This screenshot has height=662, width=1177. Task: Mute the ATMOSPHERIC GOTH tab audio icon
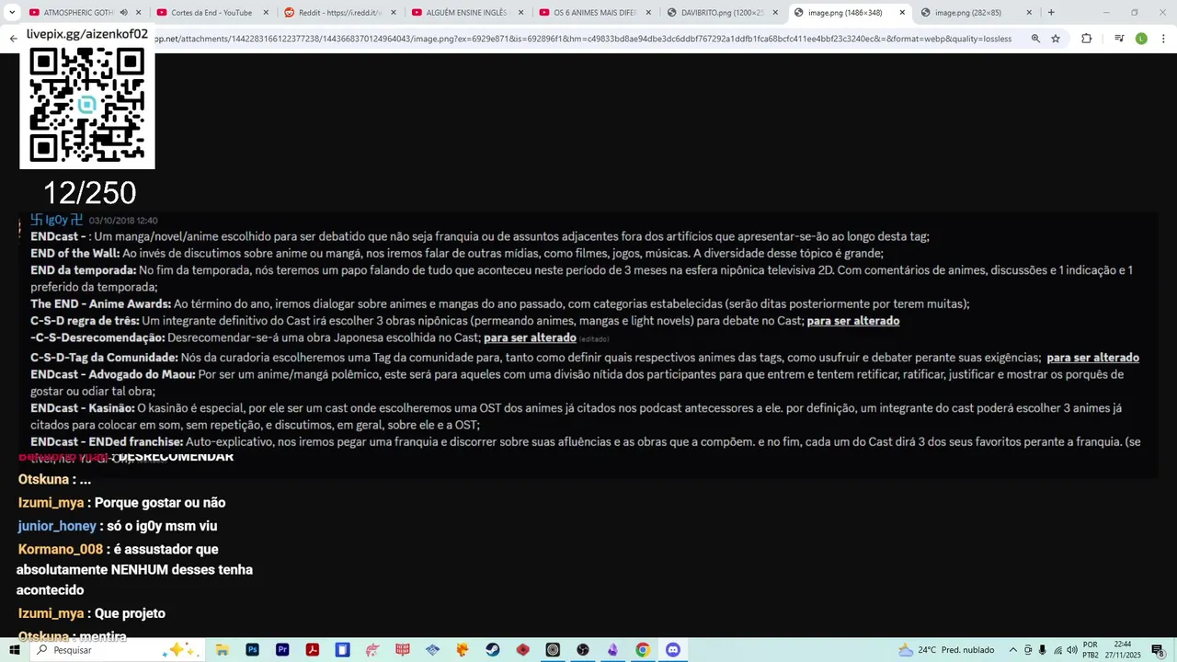click(123, 13)
